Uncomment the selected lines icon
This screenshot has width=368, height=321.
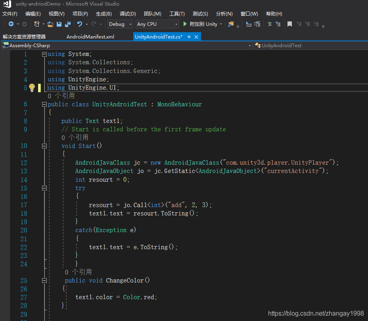[x=278, y=24]
